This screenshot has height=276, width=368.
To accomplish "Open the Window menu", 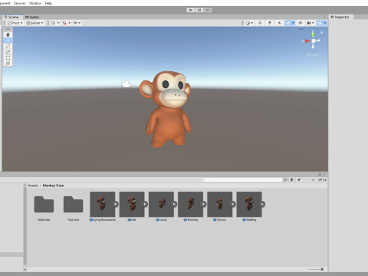I will (35, 3).
